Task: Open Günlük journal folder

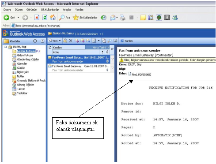Action: (x=21, y=68)
